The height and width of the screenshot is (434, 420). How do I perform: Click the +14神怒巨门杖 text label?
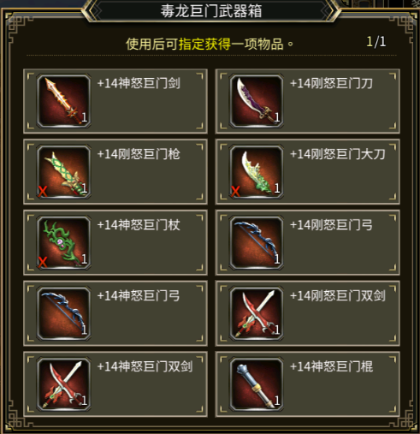point(139,225)
